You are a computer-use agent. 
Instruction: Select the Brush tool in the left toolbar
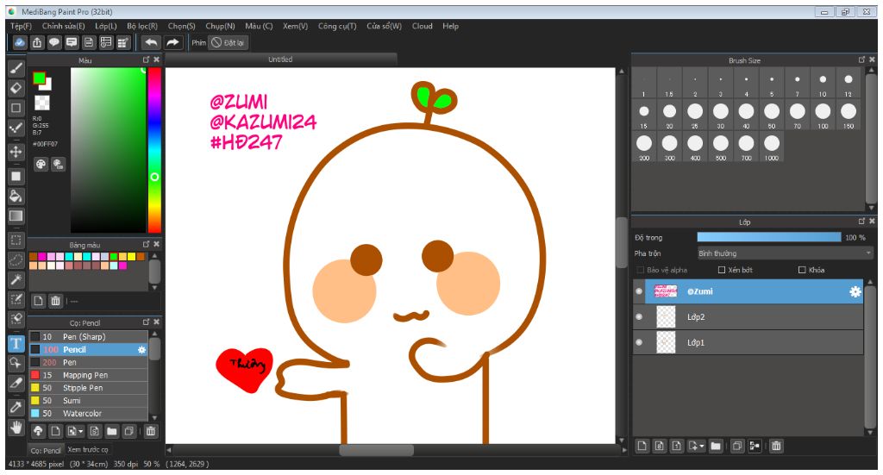(16, 68)
